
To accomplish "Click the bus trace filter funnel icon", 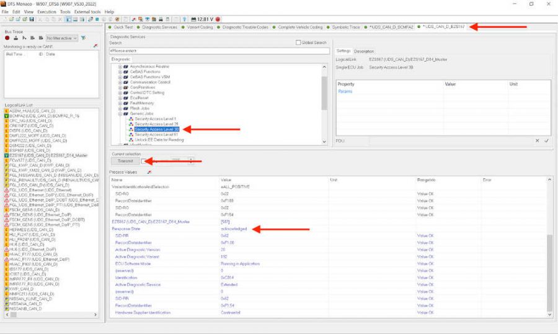I will click(x=84, y=38).
